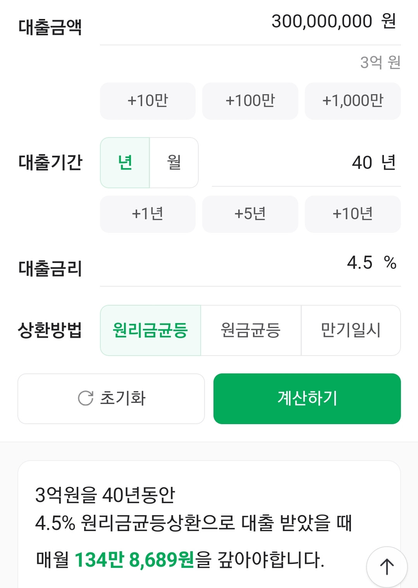Add 1,000만 won to loan amount
Screen dimensions: 418x588
click(x=353, y=101)
